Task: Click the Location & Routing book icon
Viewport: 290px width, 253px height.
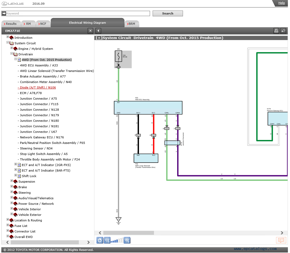Action: point(11,220)
